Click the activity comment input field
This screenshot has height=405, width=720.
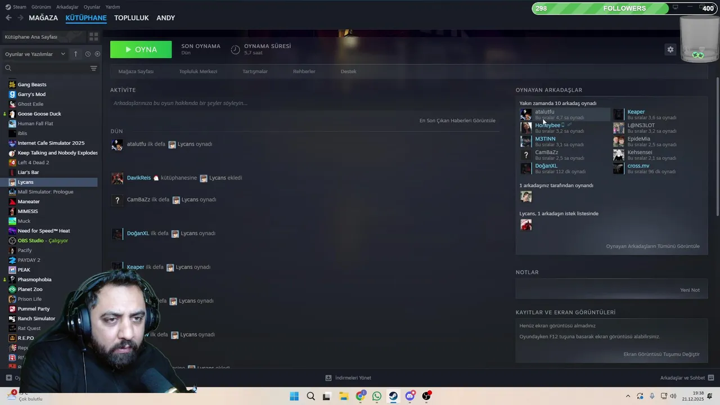(304, 103)
